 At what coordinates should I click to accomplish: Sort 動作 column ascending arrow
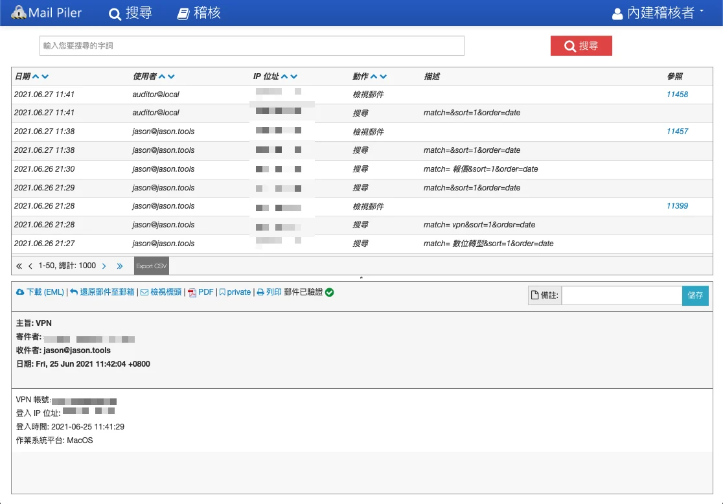pyautogui.click(x=374, y=76)
